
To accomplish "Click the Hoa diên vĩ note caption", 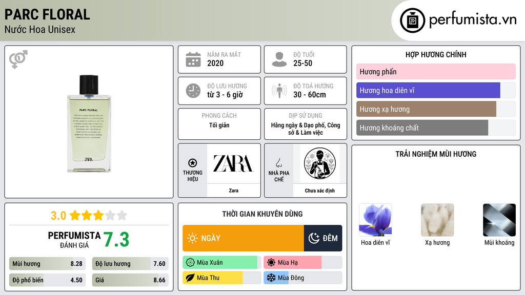I will (x=375, y=242).
